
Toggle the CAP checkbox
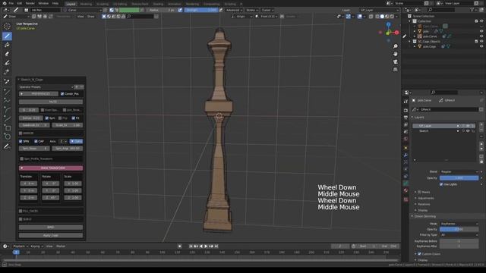tap(36, 142)
